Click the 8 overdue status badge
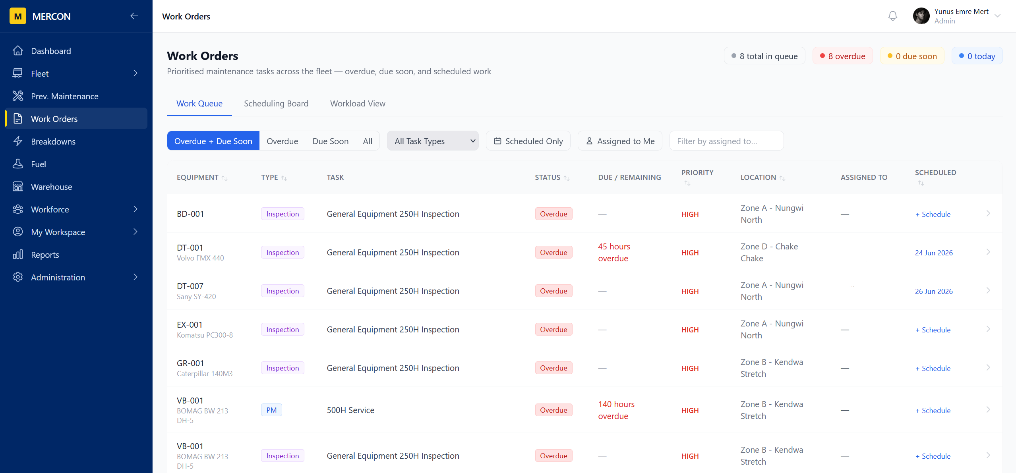This screenshot has width=1016, height=473. [842, 56]
